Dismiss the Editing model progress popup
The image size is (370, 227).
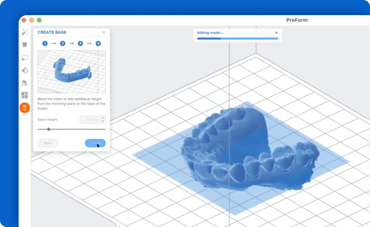click(276, 33)
